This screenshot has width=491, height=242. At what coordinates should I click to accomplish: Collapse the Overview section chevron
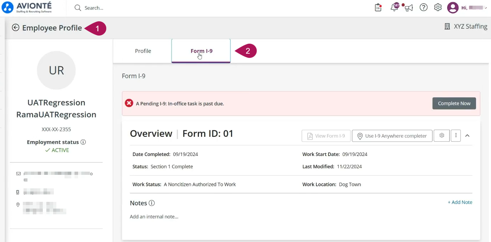[x=467, y=136]
